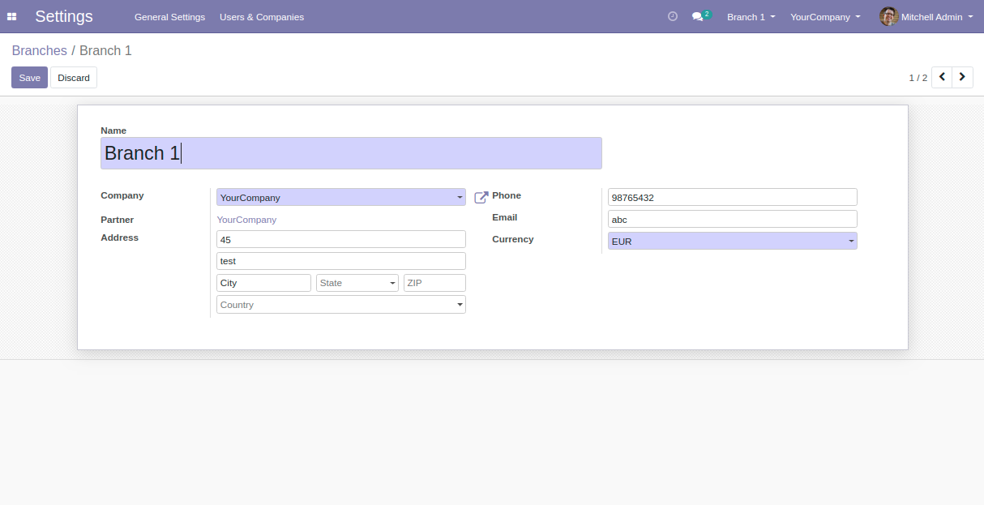Click the City input field
Viewport: 984px width, 505px height.
(263, 283)
